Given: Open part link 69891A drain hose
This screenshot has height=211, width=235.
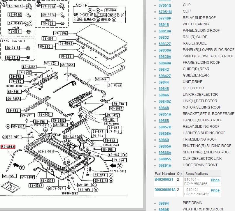Looking at the screenshot, I should point(165,166).
